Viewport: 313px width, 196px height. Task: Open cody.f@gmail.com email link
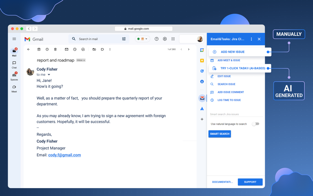point(65,155)
